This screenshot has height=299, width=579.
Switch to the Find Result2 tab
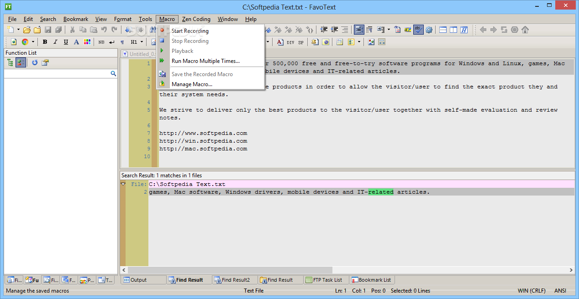pyautogui.click(x=235, y=280)
